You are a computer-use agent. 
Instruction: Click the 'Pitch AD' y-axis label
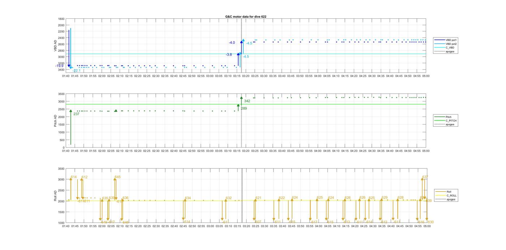coord(55,121)
